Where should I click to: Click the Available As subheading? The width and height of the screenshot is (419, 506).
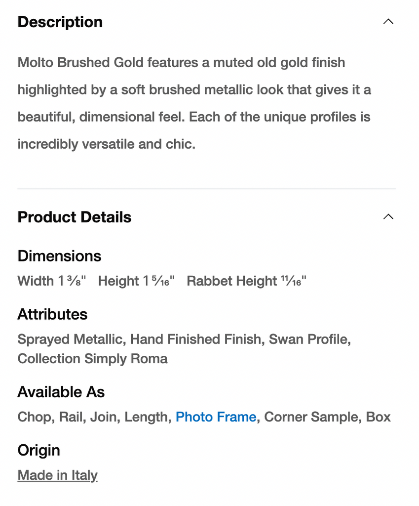pos(61,392)
